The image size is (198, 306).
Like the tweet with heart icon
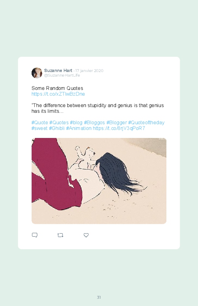click(86, 235)
